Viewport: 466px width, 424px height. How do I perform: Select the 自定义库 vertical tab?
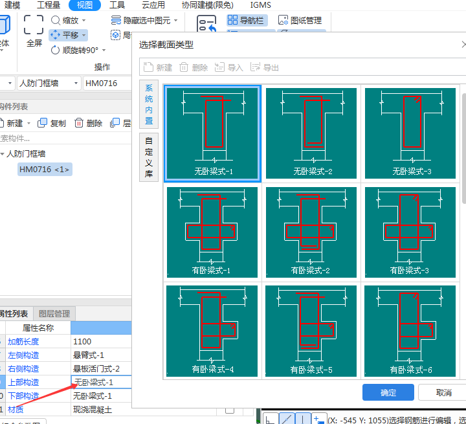149,157
